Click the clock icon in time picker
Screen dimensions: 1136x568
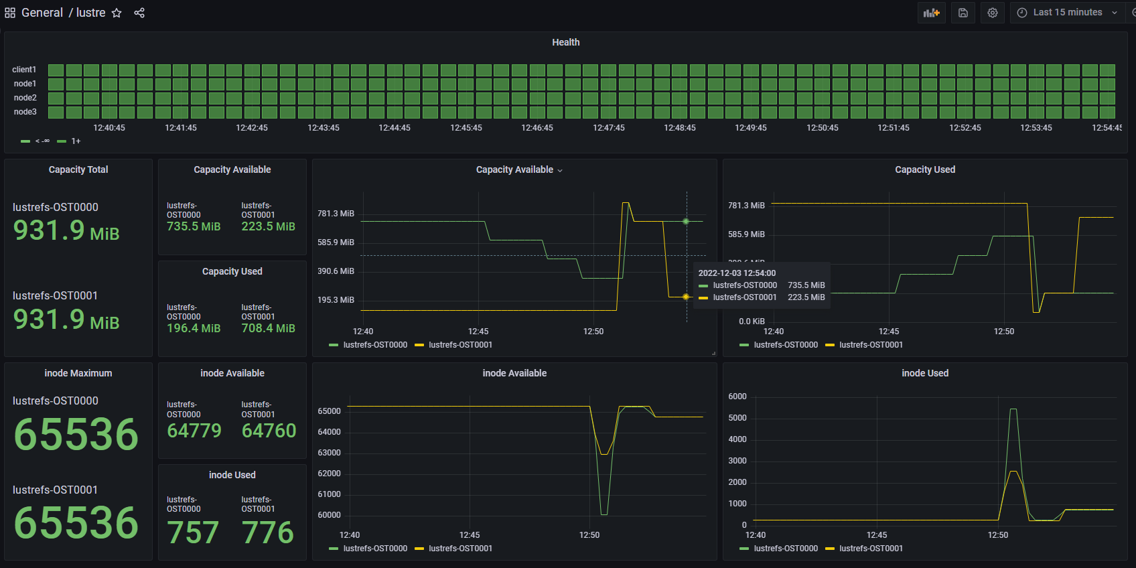coord(1022,13)
